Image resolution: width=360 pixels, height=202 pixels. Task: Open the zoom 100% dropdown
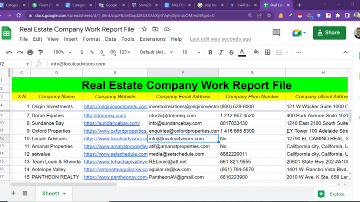62,52
